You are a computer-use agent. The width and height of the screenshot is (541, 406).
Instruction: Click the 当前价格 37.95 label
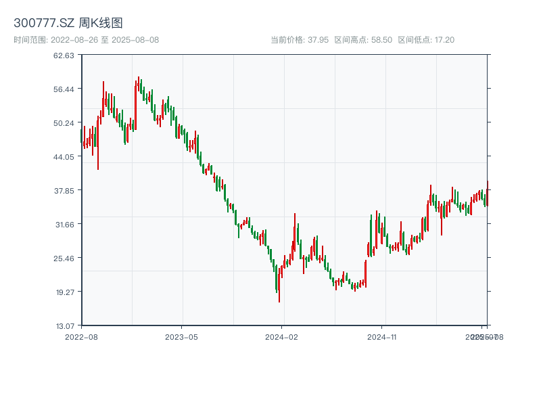[300, 40]
